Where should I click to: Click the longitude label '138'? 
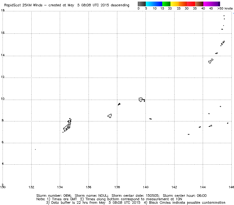pos(117,187)
